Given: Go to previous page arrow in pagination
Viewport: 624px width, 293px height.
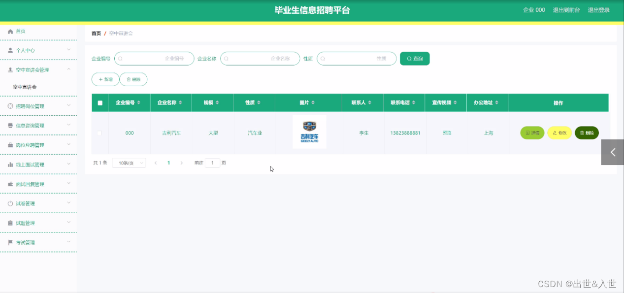Looking at the screenshot, I should tap(156, 163).
